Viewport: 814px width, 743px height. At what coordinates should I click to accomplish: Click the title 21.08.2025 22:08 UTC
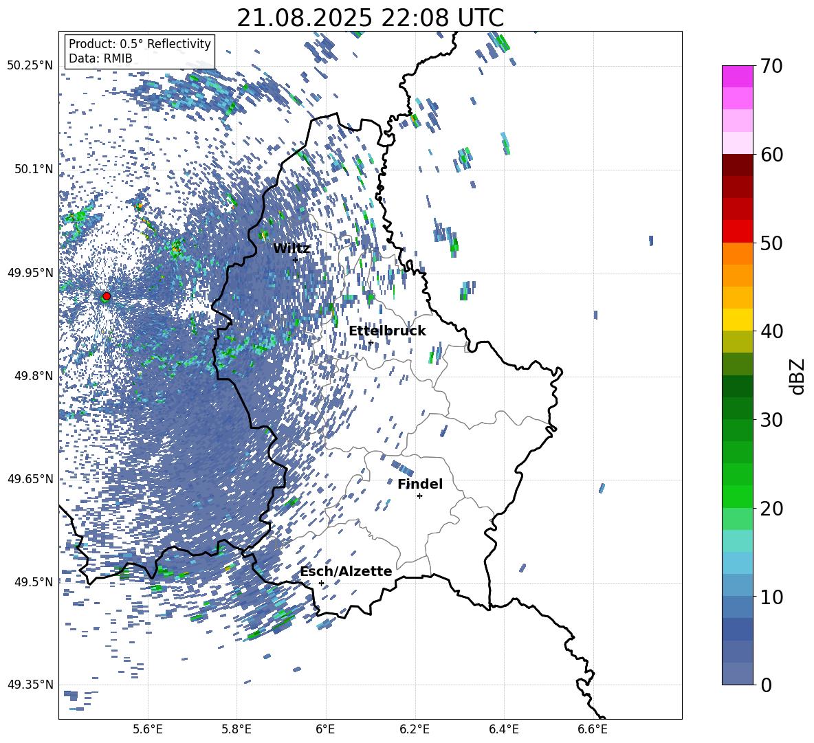tap(370, 18)
